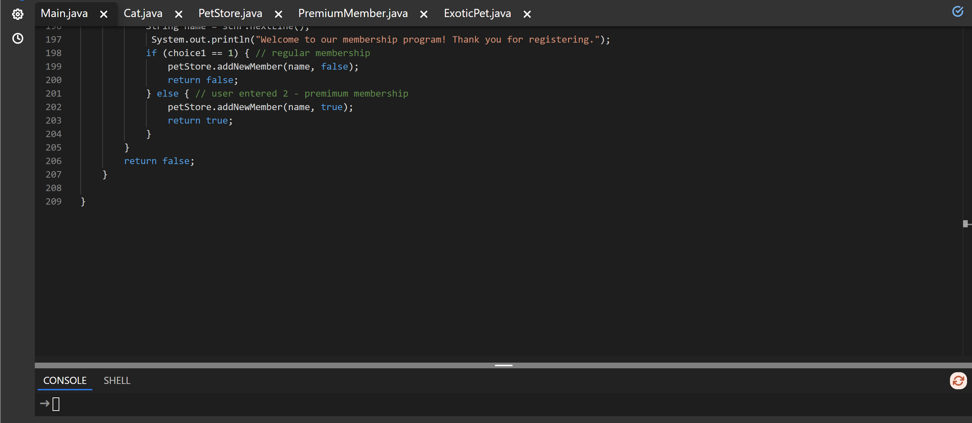The image size is (972, 423).
Task: Open the history clock icon
Action: (x=18, y=38)
